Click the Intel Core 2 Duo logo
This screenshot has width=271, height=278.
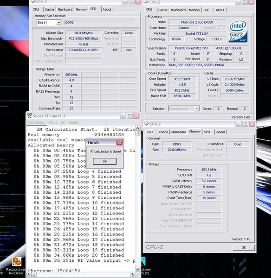tap(238, 31)
